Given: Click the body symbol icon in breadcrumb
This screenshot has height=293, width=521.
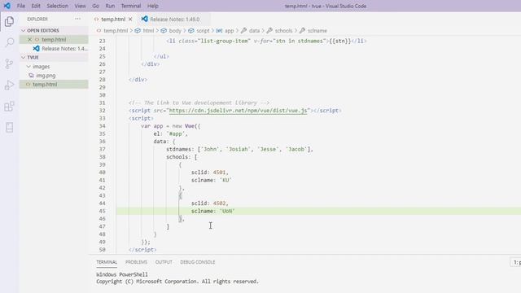Looking at the screenshot, I should pyautogui.click(x=164, y=31).
